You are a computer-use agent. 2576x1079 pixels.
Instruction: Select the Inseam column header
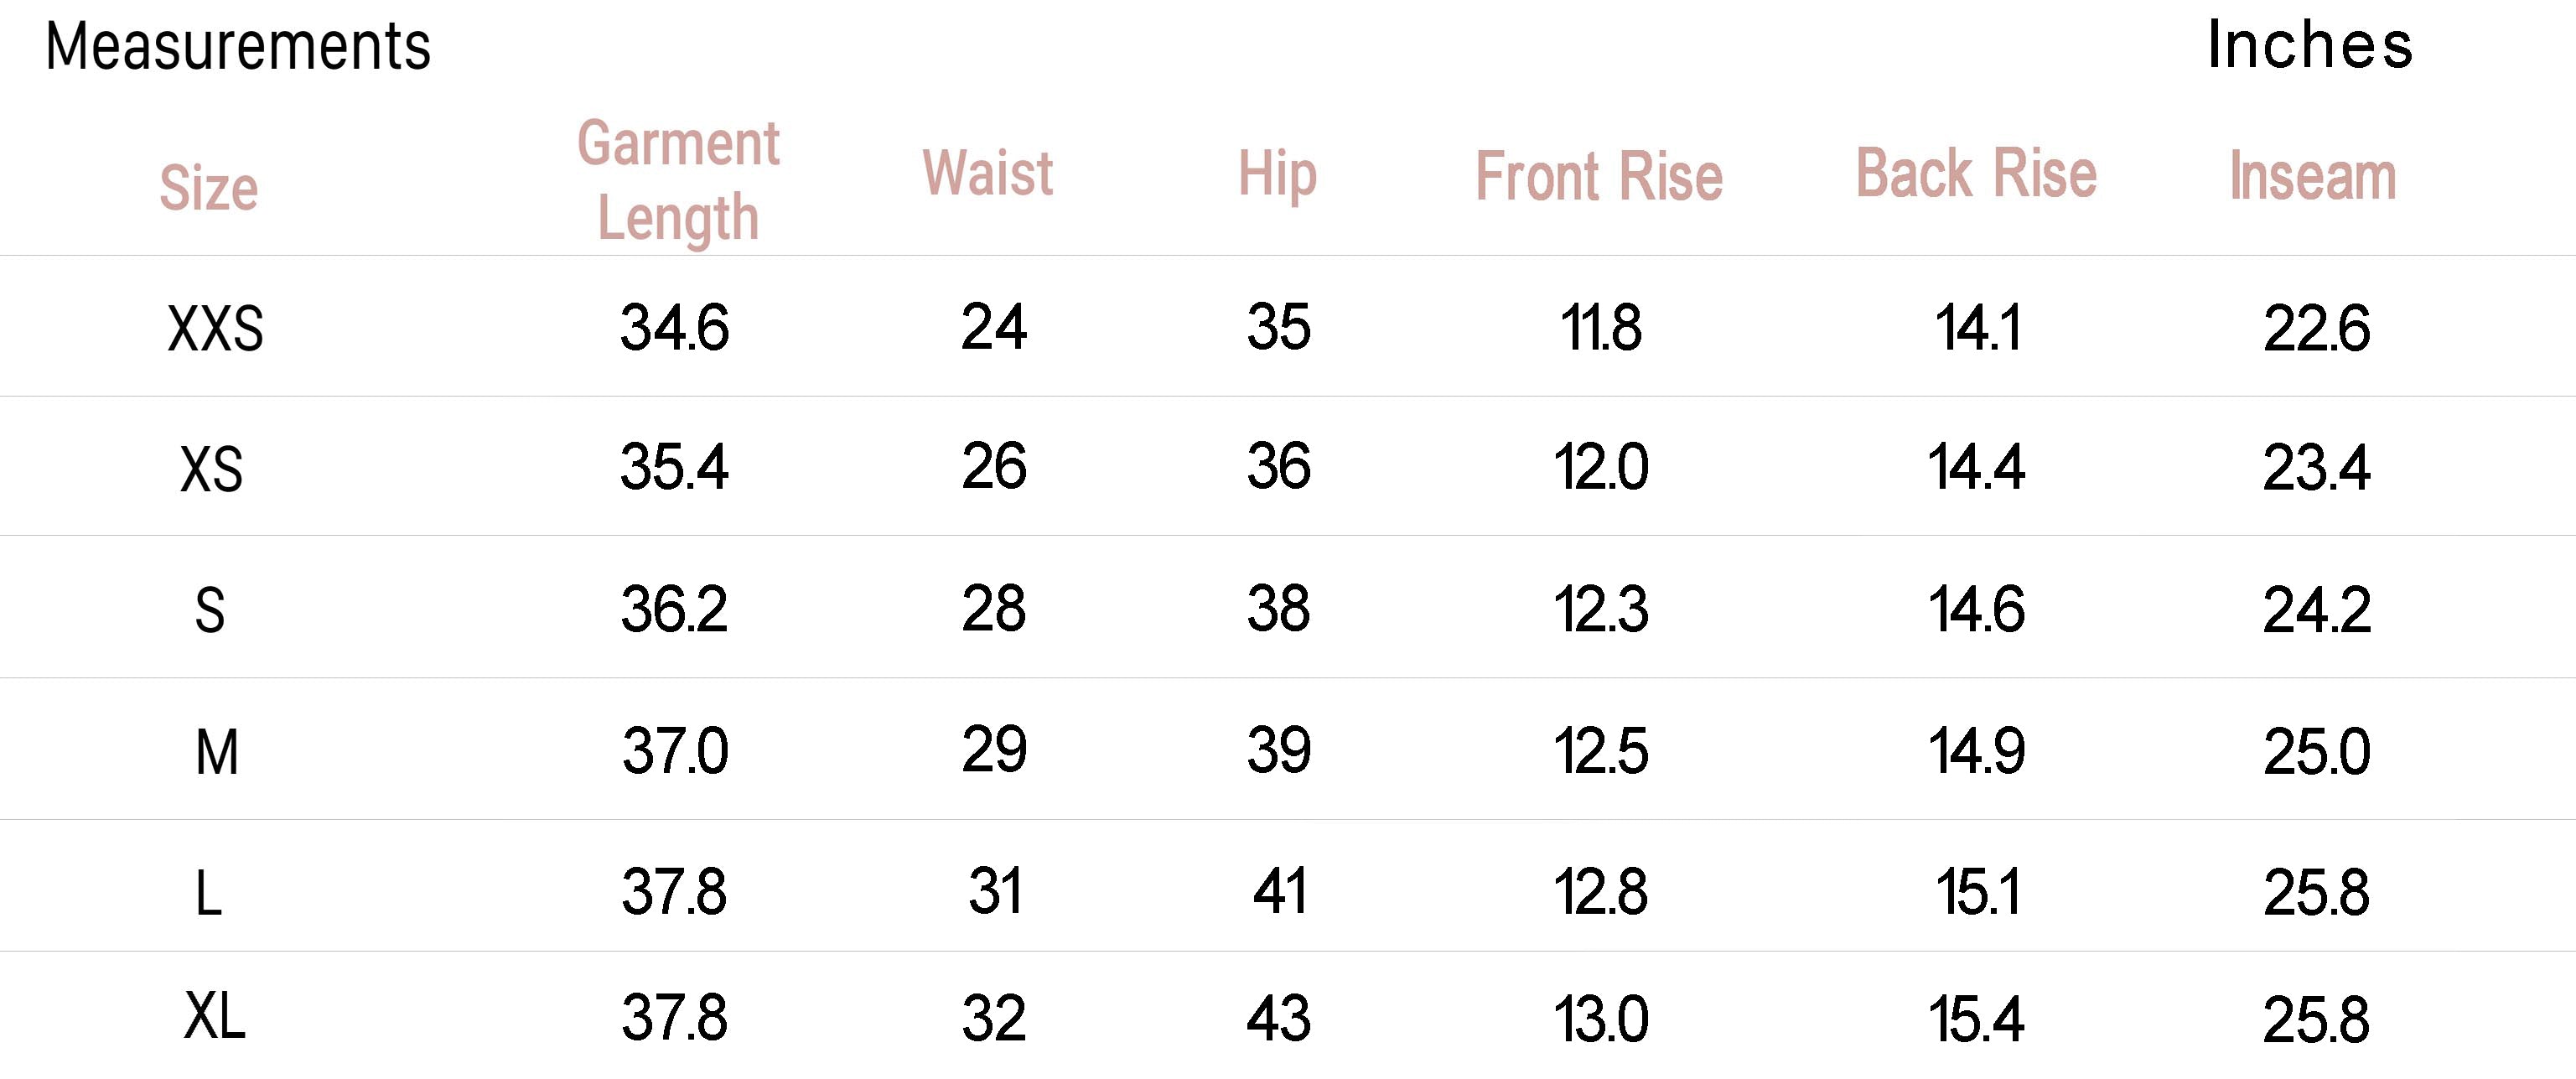[x=2313, y=177]
